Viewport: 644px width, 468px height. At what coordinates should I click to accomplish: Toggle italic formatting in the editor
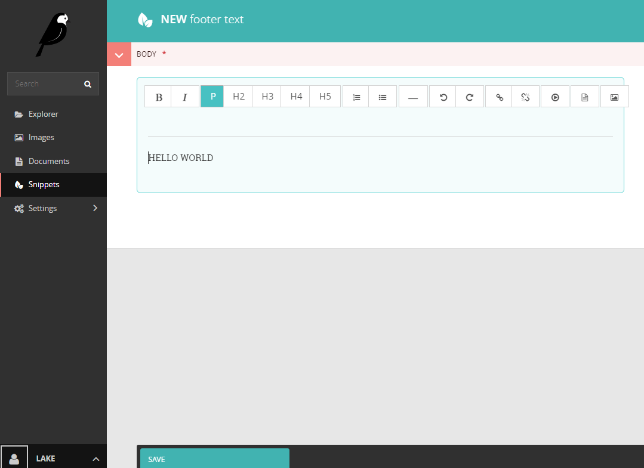point(185,97)
